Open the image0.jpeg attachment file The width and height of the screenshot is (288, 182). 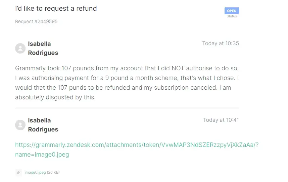(35, 173)
